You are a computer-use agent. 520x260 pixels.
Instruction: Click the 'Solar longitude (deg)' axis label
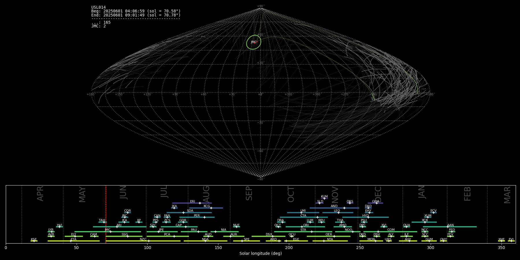pyautogui.click(x=261, y=253)
